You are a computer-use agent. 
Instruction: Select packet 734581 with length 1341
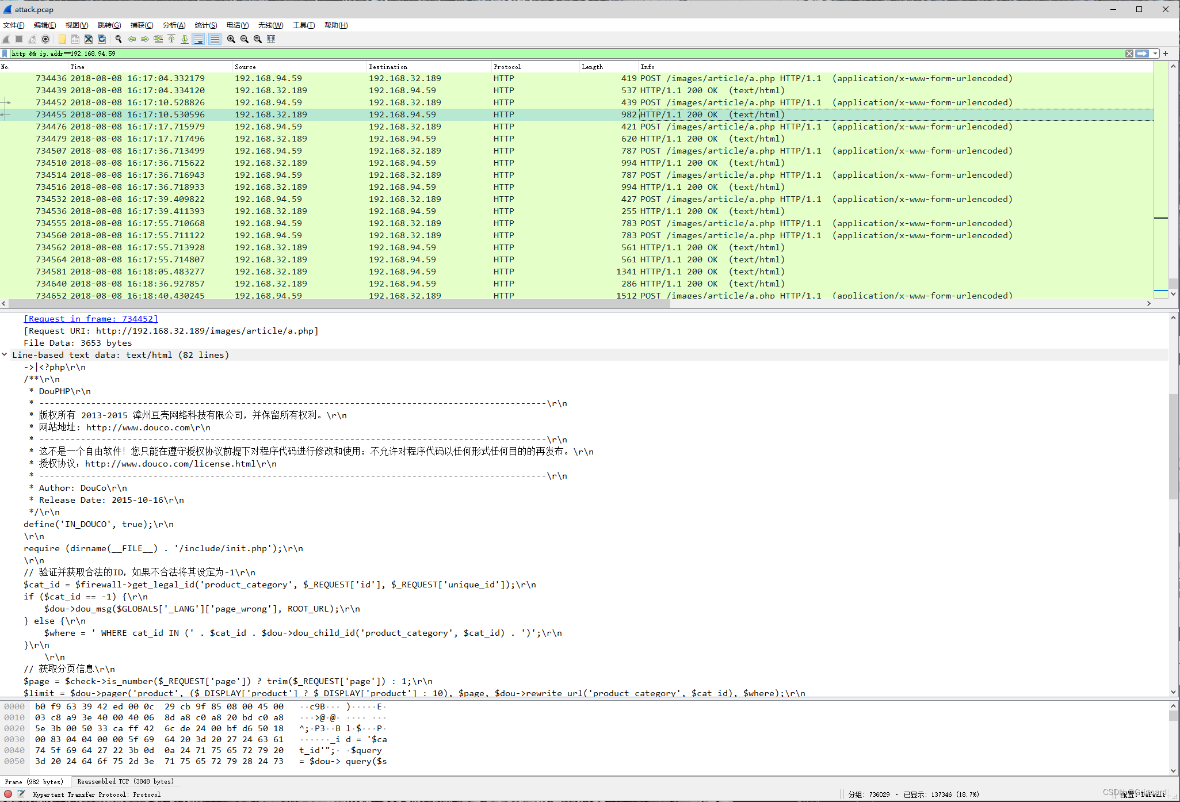point(576,272)
